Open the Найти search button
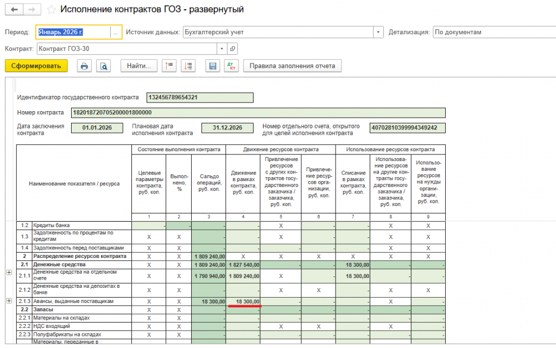The height and width of the screenshot is (348, 556). tap(139, 66)
